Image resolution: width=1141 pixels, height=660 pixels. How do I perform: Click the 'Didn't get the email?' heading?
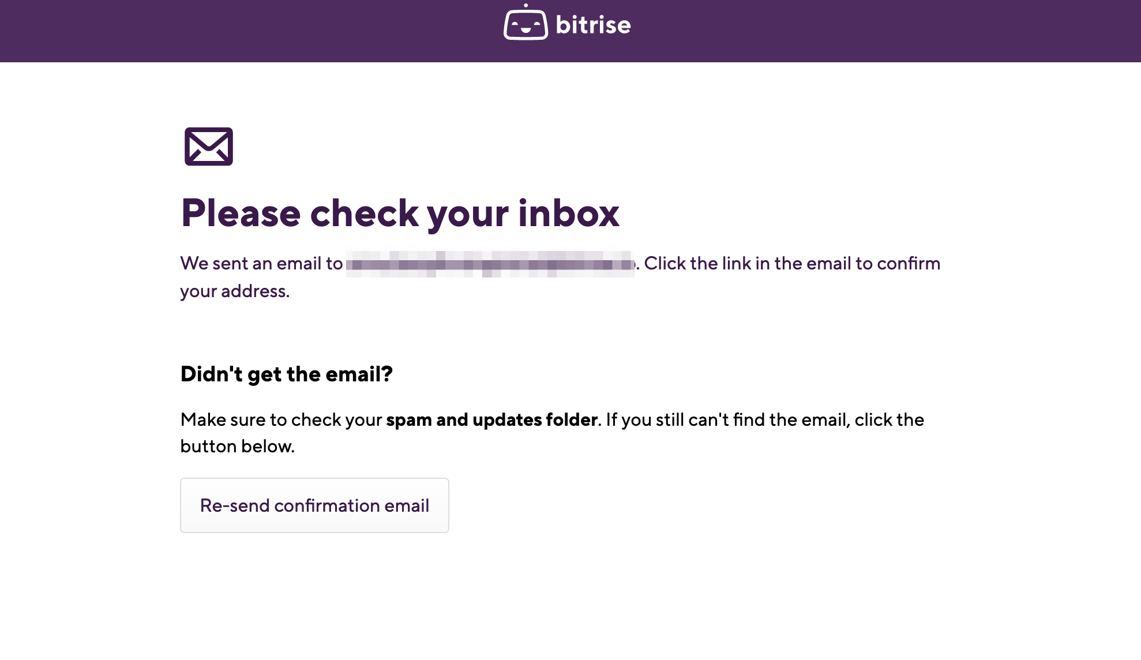click(286, 374)
